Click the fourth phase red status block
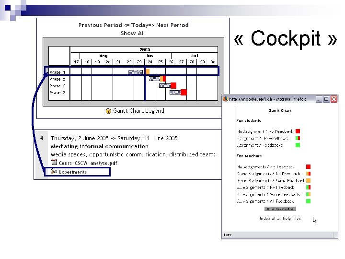345x259 pixels. coord(184,92)
